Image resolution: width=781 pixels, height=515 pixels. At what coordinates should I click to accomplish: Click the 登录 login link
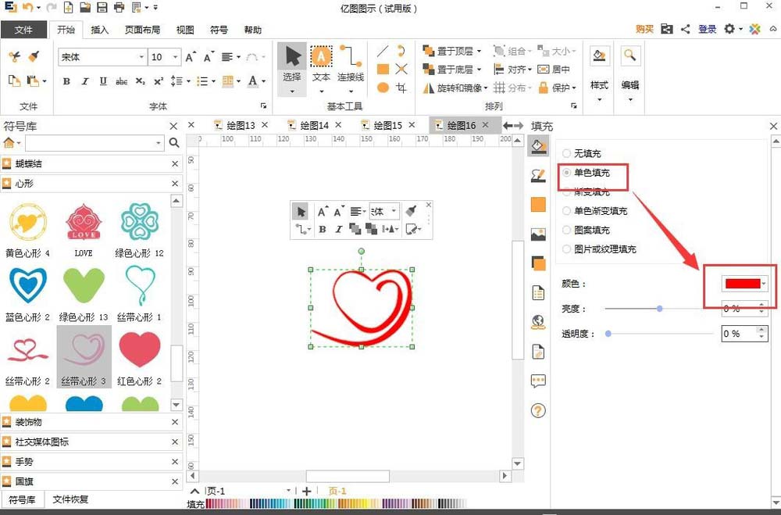click(x=707, y=28)
